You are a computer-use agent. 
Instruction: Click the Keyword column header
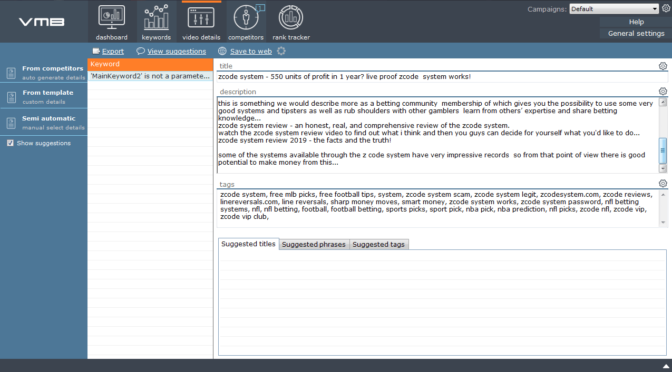tap(150, 64)
